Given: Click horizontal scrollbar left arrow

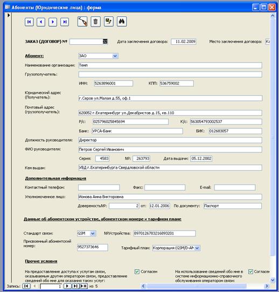Looking at the screenshot, I should (x=143, y=286).
